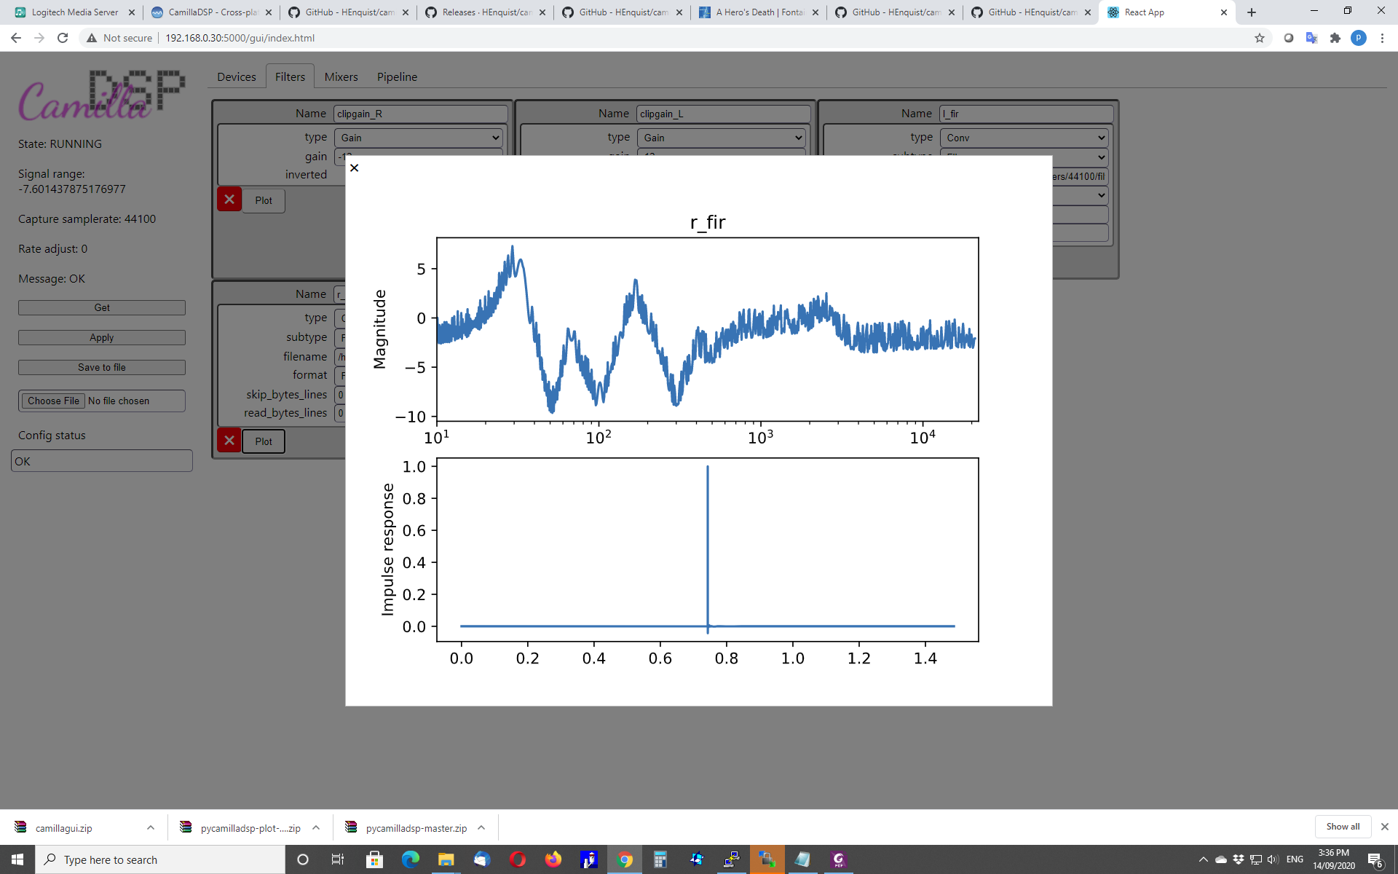Image resolution: width=1398 pixels, height=874 pixels.
Task: Click the Config status OK field
Action: click(x=102, y=461)
